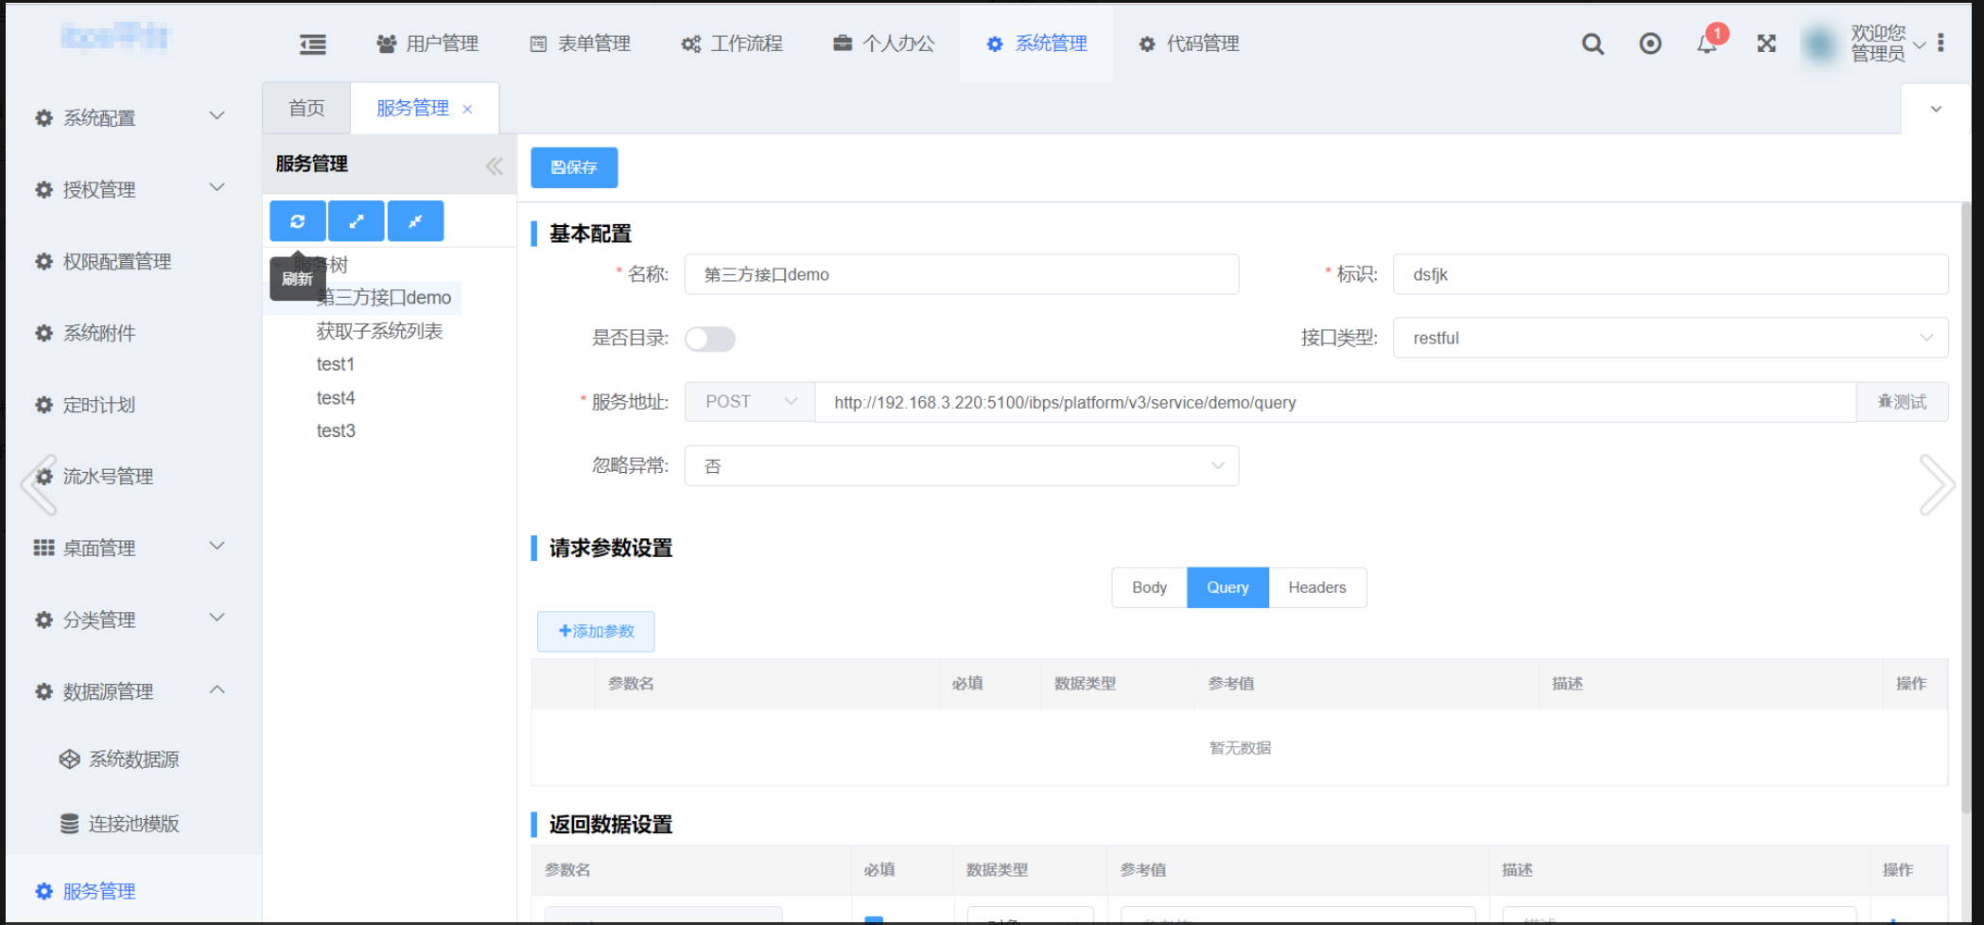
Task: Open the 用户管理 top menu
Action: [427, 44]
